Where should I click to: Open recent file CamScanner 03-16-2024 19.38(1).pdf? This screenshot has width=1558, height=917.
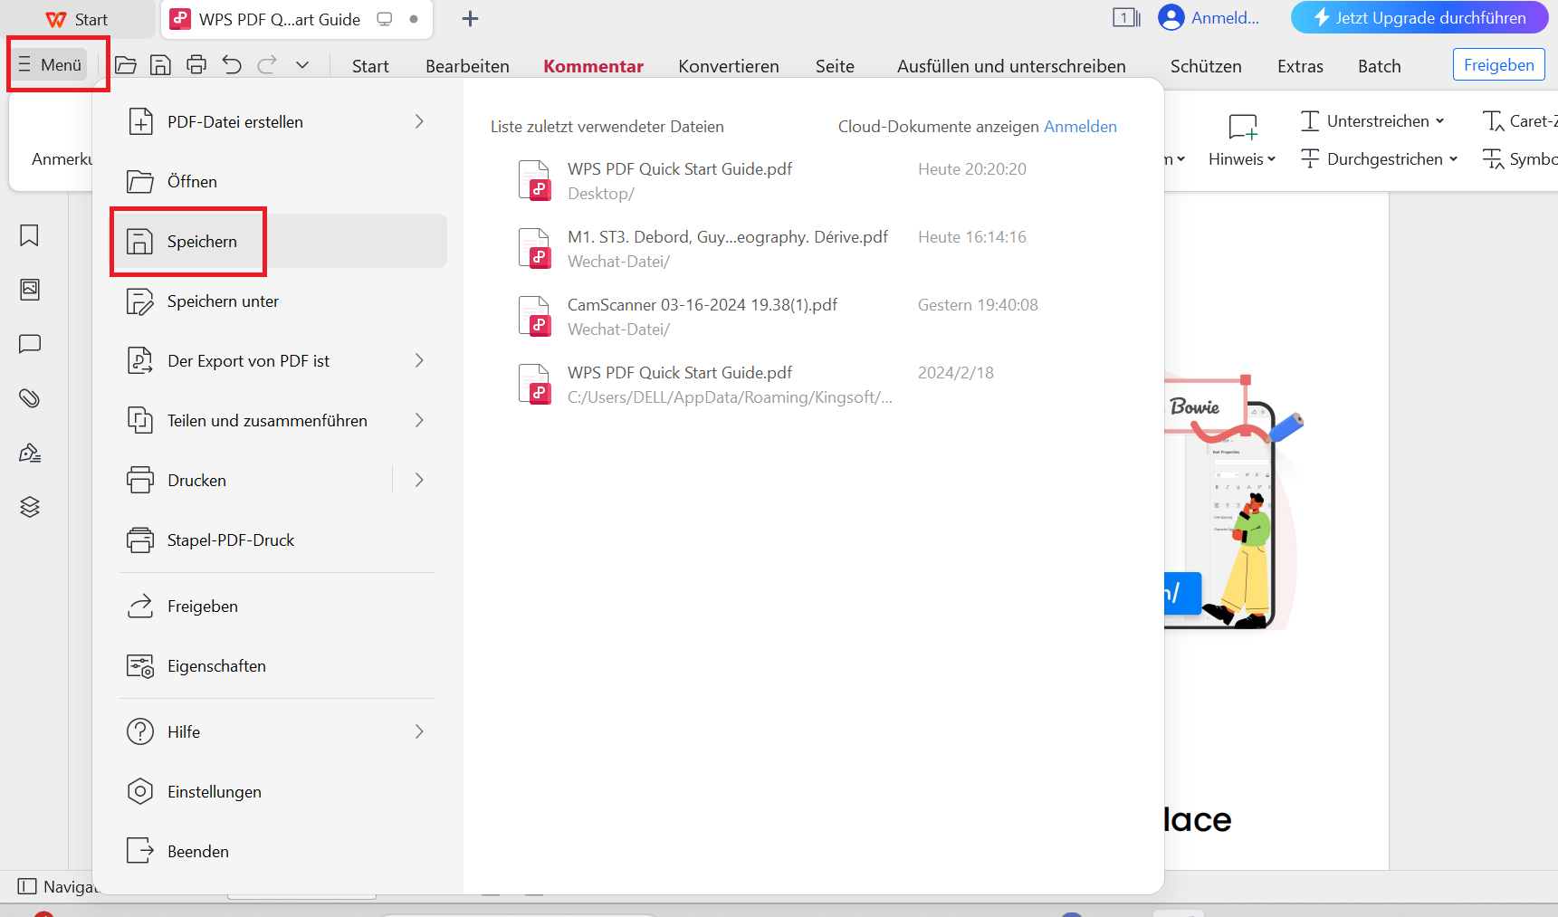pyautogui.click(x=702, y=305)
